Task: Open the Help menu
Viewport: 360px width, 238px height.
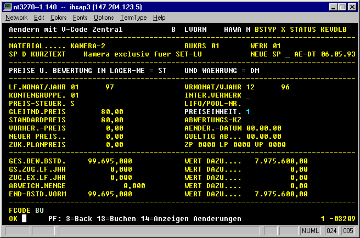Action: 159,18
